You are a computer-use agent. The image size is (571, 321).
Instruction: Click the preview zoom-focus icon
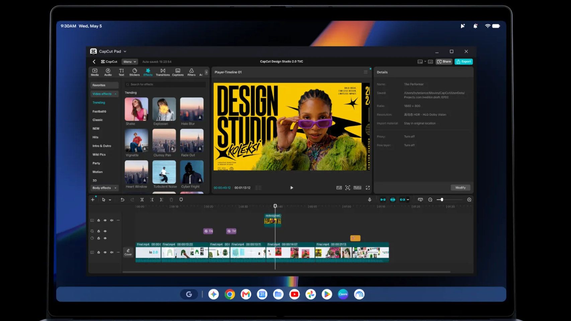click(x=348, y=188)
